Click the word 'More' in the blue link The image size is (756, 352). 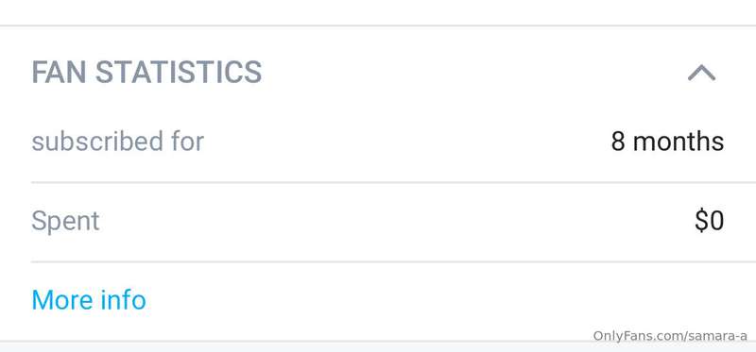click(62, 300)
